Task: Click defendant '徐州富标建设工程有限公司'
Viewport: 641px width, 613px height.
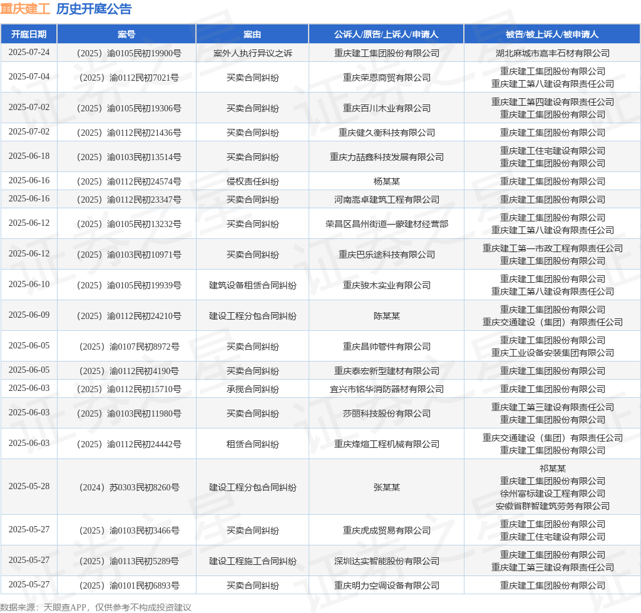Action: 552,494
